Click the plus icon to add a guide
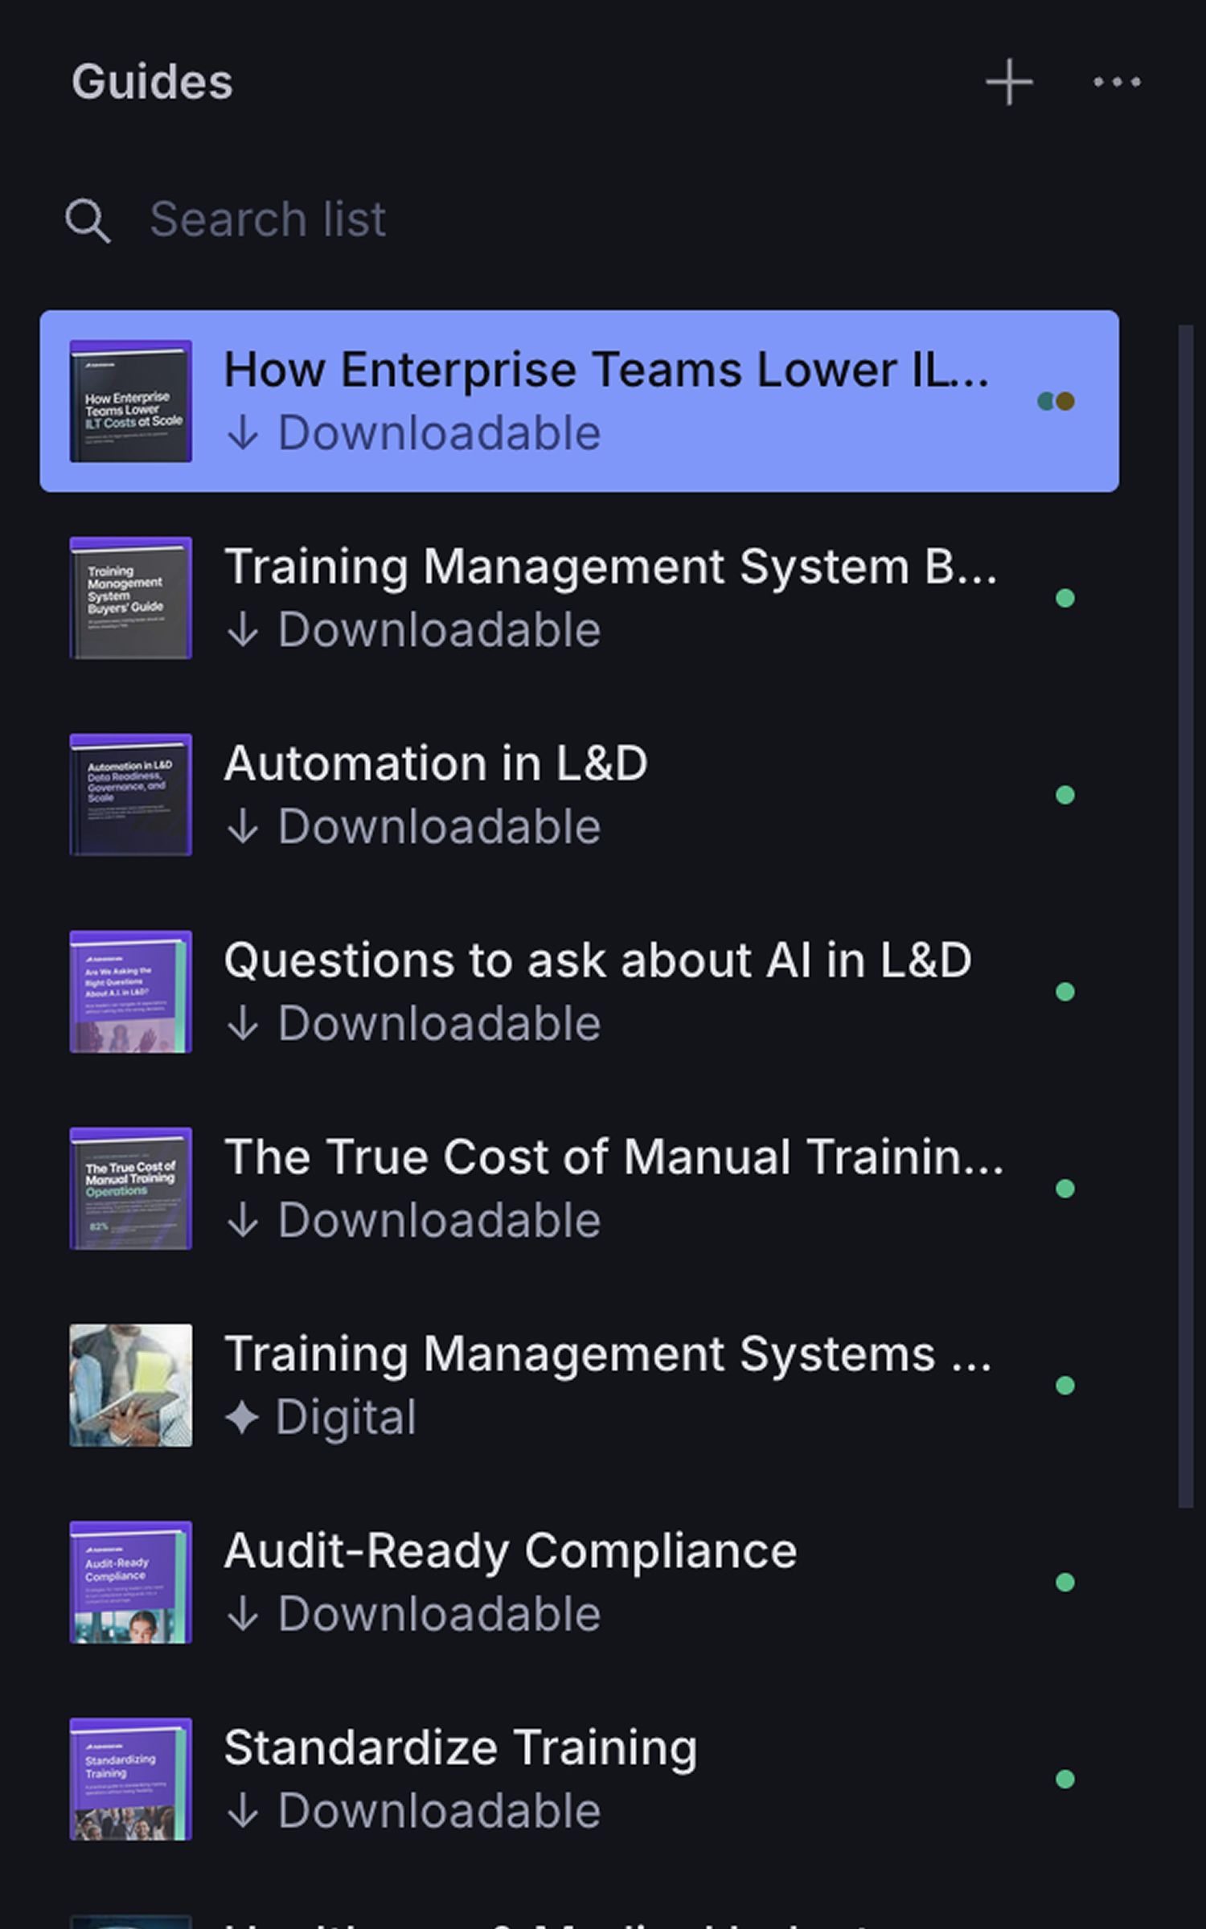 [x=1009, y=82]
